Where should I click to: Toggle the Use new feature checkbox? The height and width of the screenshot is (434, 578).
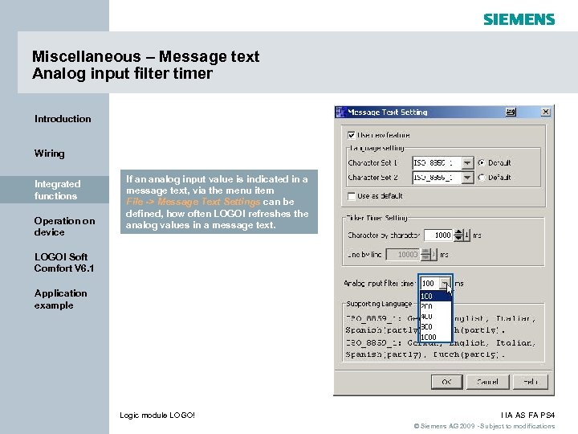click(x=352, y=135)
